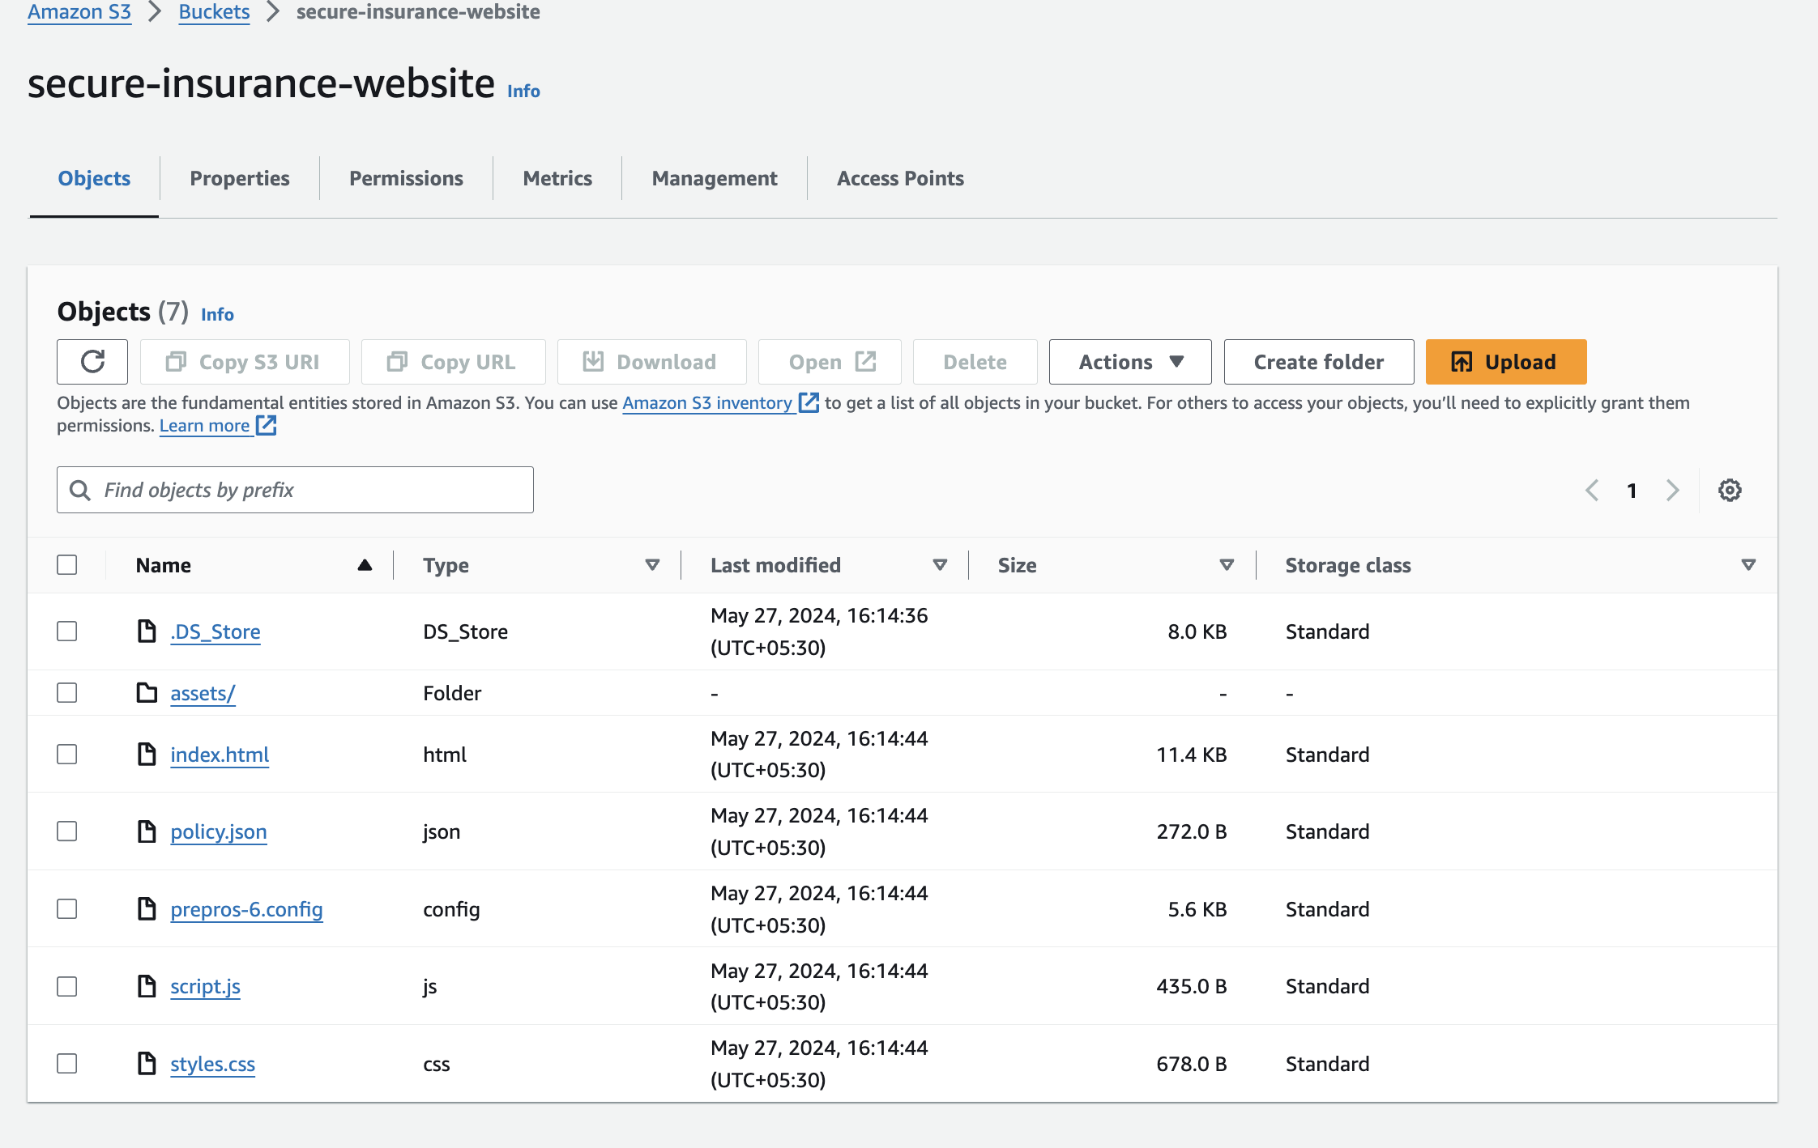Go to previous page arrow

point(1592,491)
